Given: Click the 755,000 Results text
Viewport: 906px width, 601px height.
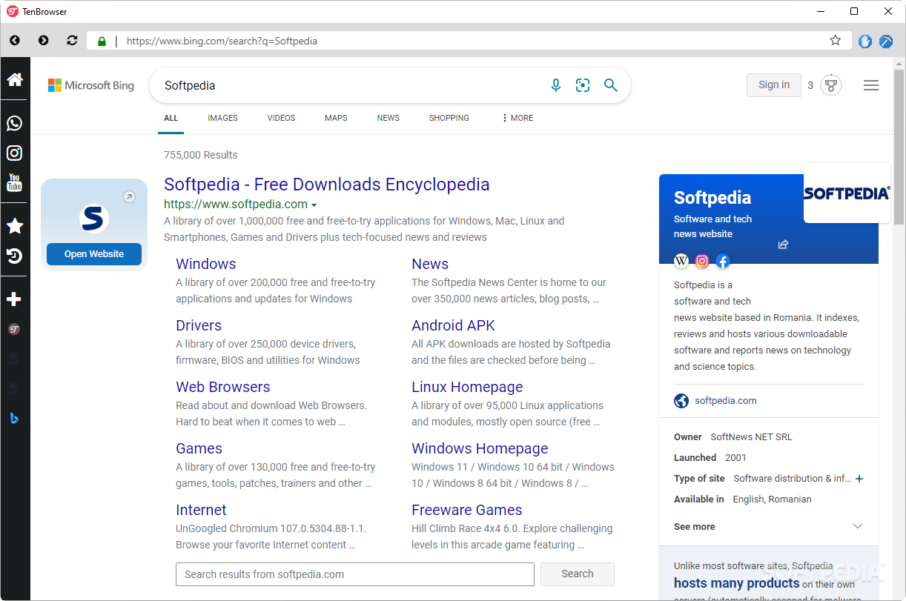Looking at the screenshot, I should [x=201, y=155].
